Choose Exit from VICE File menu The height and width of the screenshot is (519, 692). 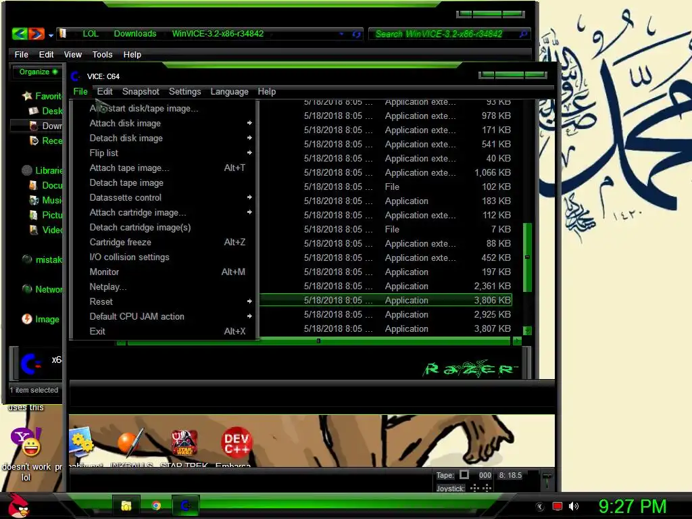pos(164,331)
